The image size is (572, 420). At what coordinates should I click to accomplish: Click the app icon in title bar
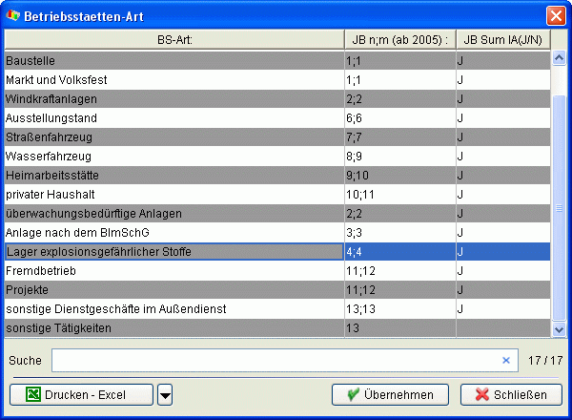12,15
